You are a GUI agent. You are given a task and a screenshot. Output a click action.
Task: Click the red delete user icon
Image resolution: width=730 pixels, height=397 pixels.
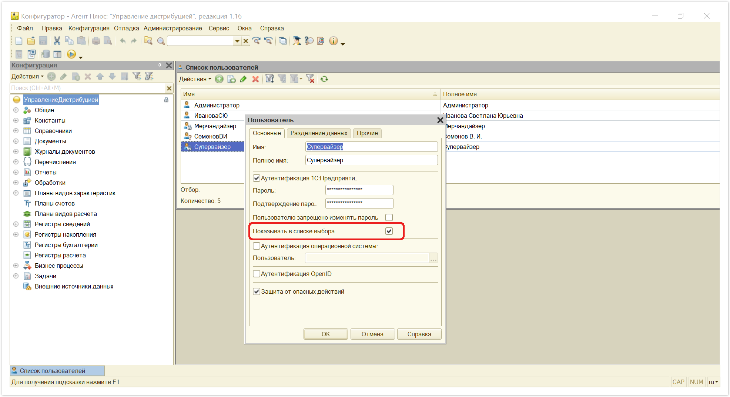255,79
